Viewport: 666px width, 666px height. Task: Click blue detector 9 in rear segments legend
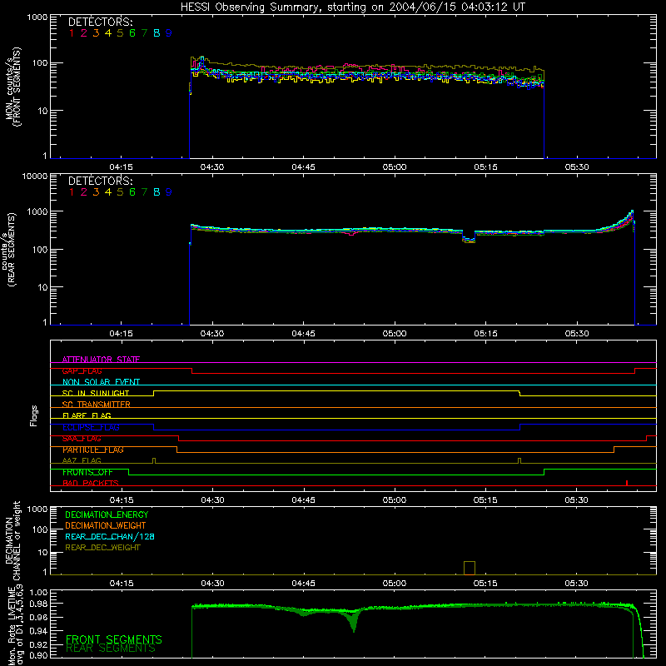point(169,192)
